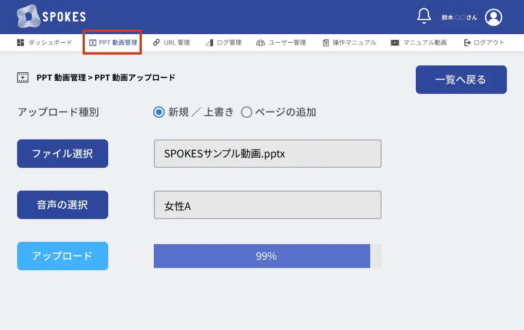The width and height of the screenshot is (524, 330).
Task: Click the ログ管理 chart icon
Action: tap(209, 43)
